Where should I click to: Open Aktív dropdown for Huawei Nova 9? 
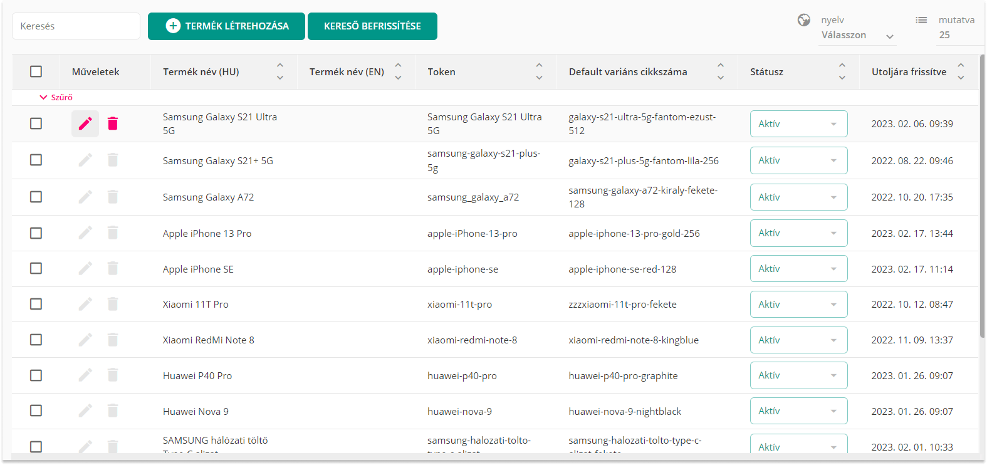pyautogui.click(x=798, y=411)
